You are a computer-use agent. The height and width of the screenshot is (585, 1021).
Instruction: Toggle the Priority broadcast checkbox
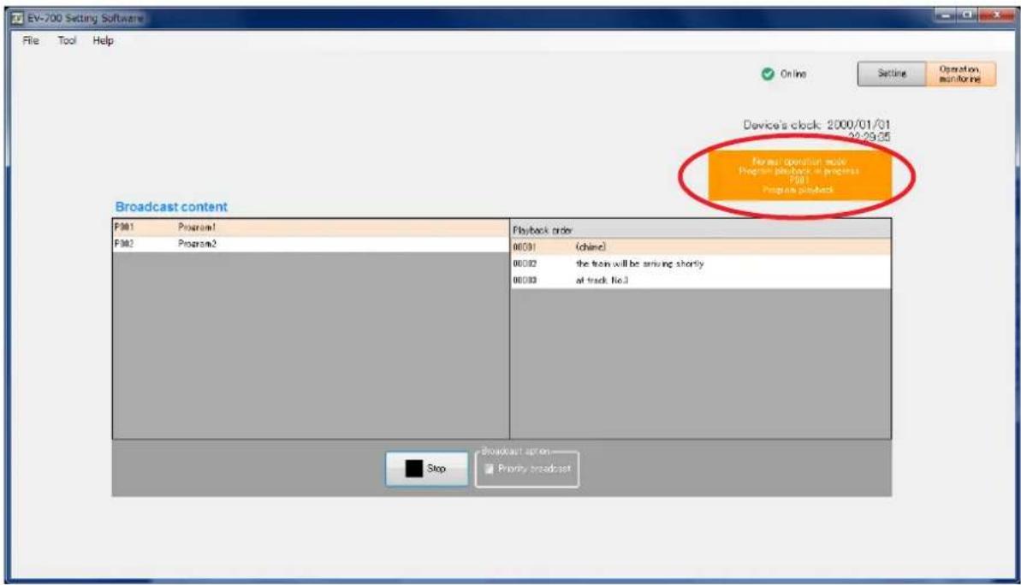click(489, 469)
